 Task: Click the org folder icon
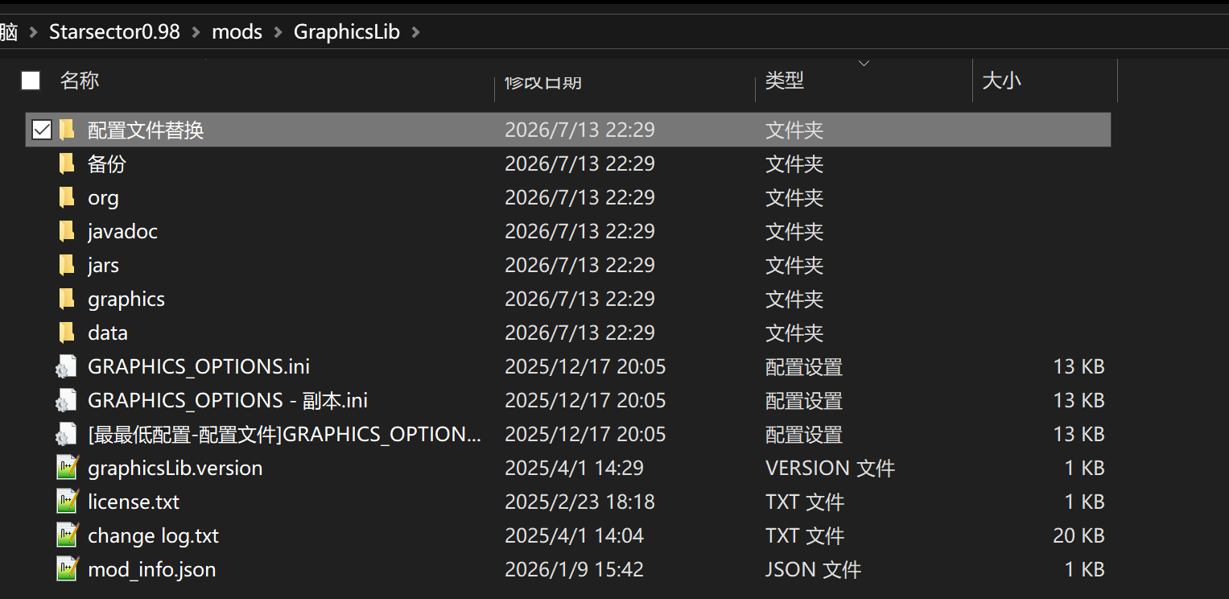(x=67, y=197)
